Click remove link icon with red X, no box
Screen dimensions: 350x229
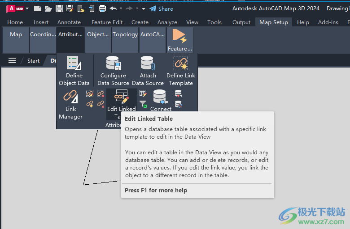coord(101,104)
